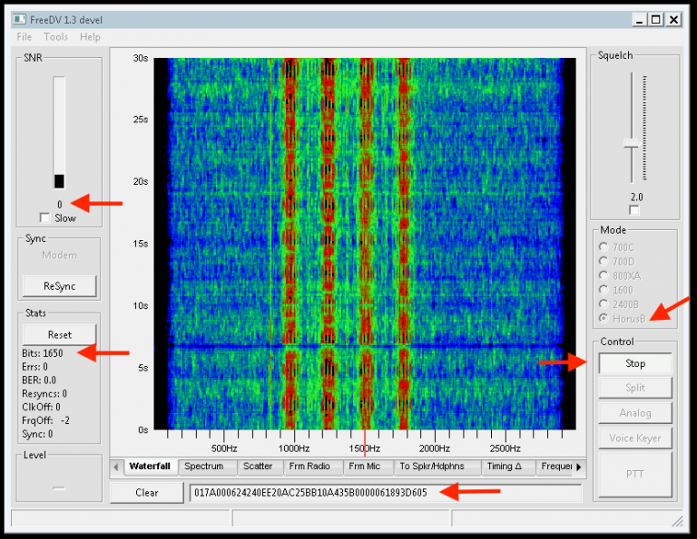
Task: Click the Stop button
Action: pyautogui.click(x=634, y=363)
